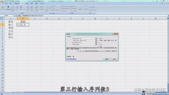Click the formula bar fx button
The height and width of the screenshot is (95, 169).
click(20, 16)
